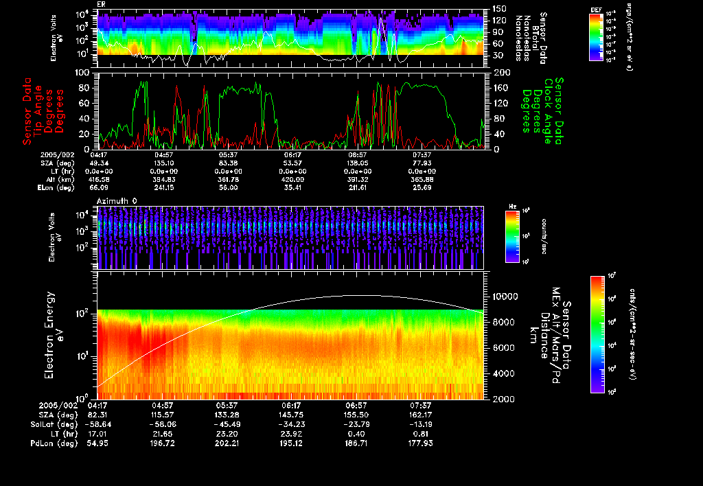This screenshot has height=486, width=703.
Task: Click the 10000 km distance tick label
Action: click(x=505, y=297)
